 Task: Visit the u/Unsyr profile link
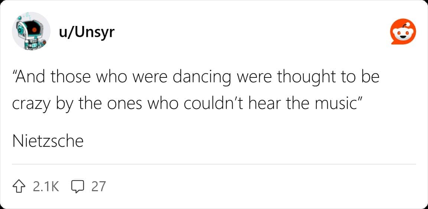click(x=87, y=33)
